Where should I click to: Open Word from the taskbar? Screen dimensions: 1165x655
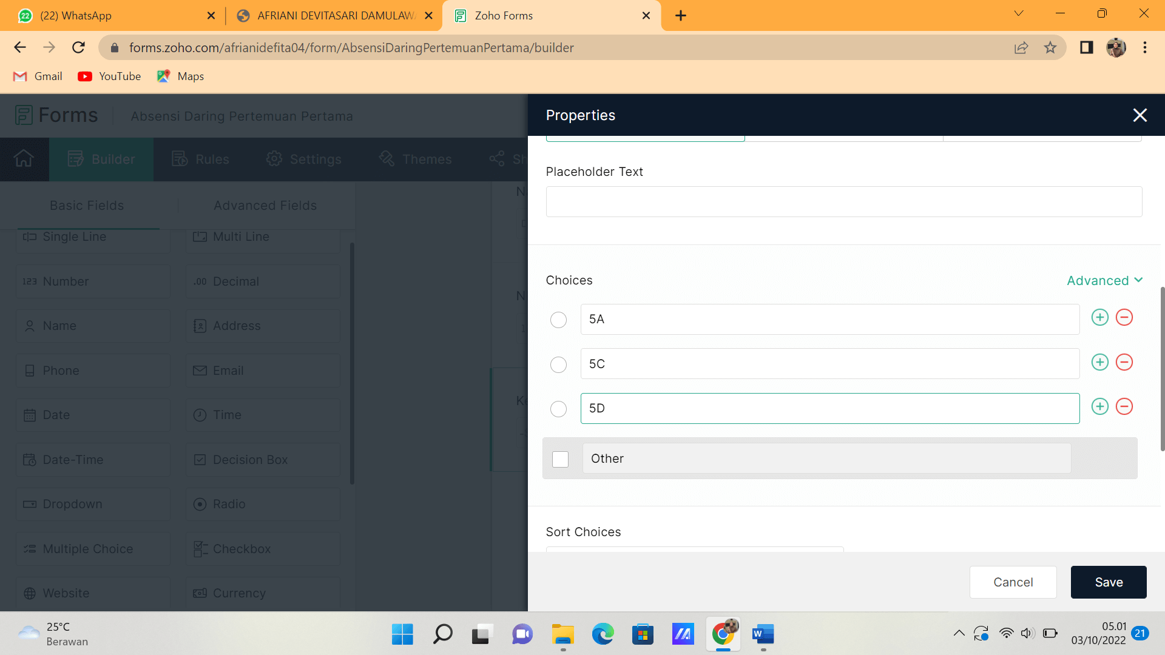point(763,634)
